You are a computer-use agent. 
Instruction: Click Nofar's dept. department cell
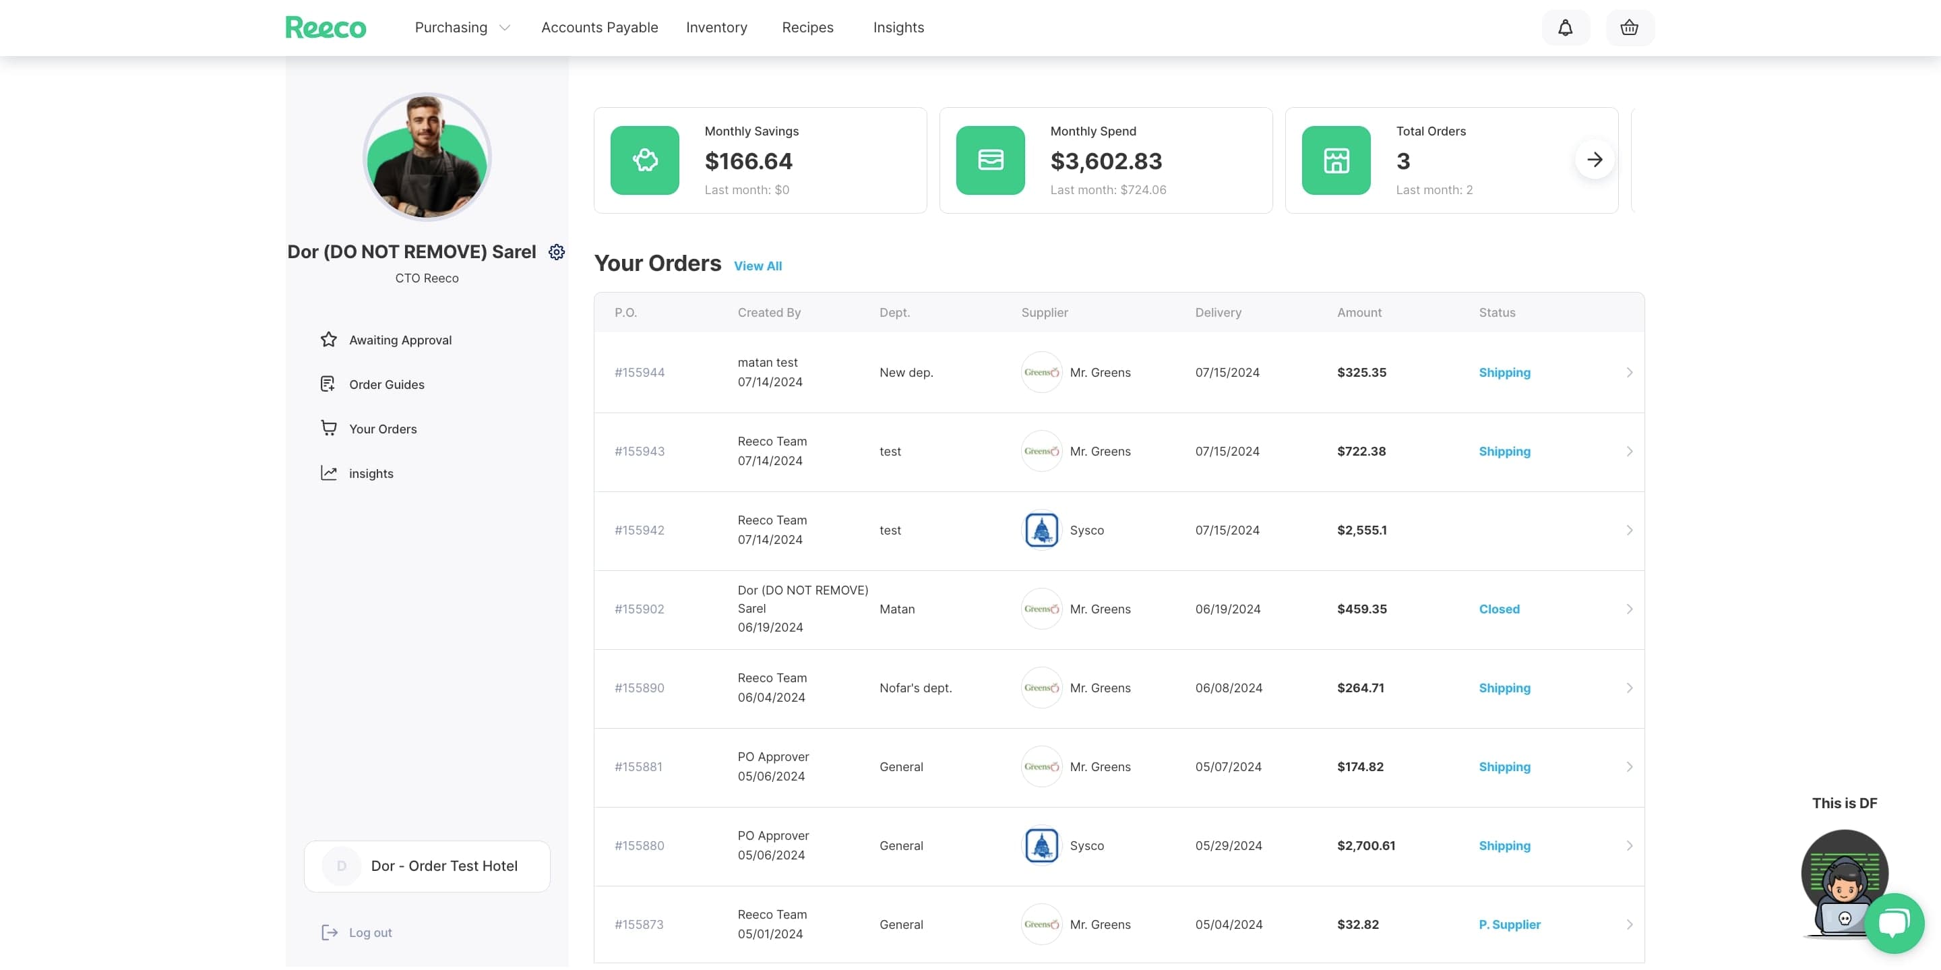pyautogui.click(x=915, y=688)
